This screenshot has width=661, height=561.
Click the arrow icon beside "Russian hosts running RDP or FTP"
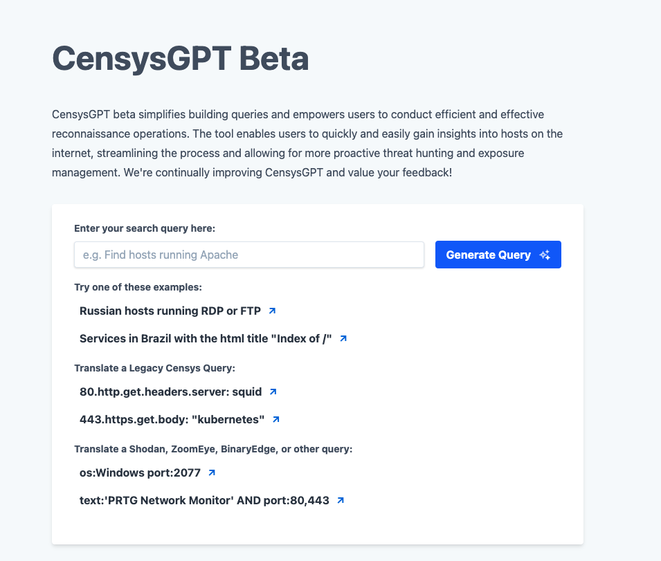click(x=272, y=311)
